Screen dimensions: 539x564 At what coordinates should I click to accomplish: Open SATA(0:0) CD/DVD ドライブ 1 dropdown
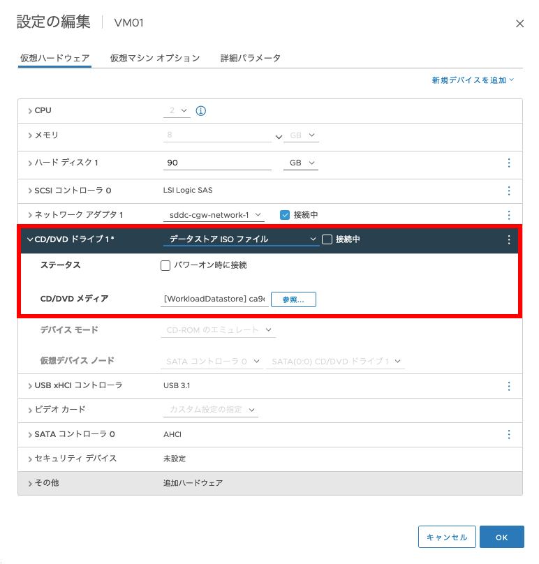(x=335, y=361)
